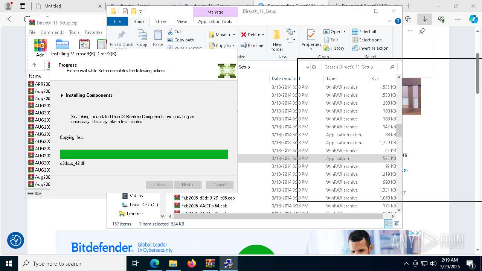The height and width of the screenshot is (271, 482).
Task: Open the Application Tools tab
Action: (x=215, y=21)
